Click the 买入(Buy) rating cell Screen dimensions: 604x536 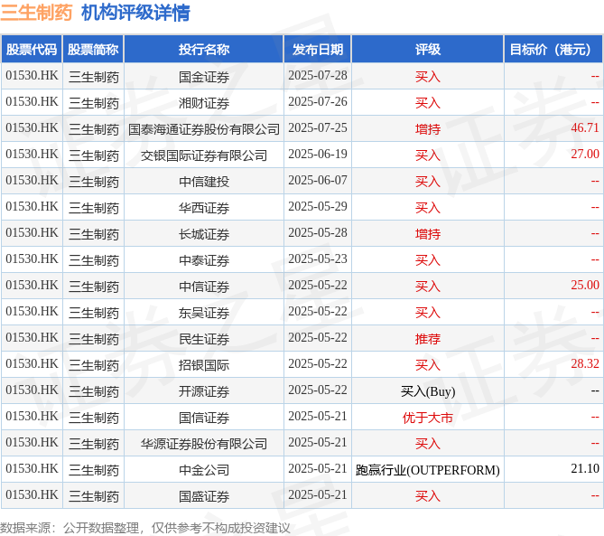428,391
